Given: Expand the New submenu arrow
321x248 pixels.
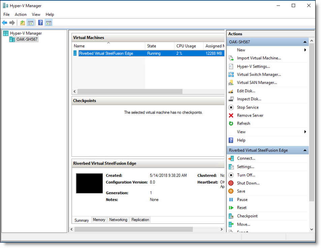Looking at the screenshot, I should (305, 50).
